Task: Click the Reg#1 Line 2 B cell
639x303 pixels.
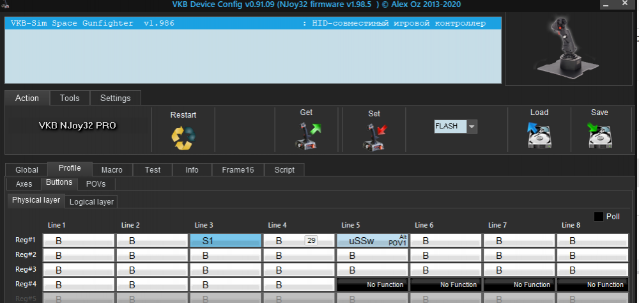Action: [152, 240]
